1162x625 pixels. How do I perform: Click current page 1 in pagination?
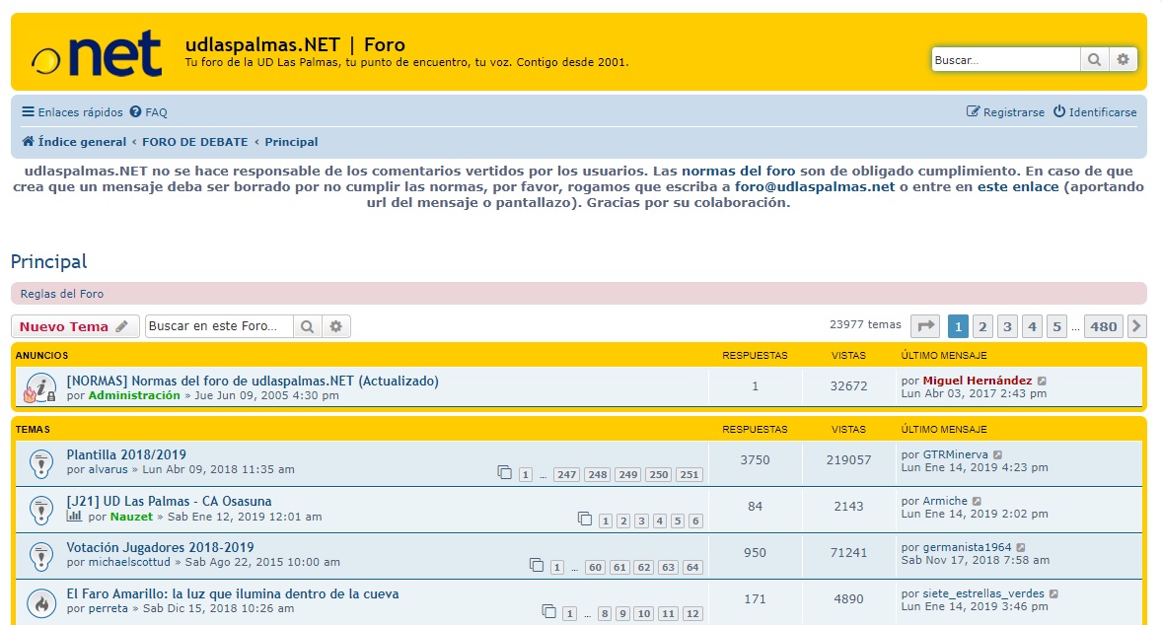point(958,326)
